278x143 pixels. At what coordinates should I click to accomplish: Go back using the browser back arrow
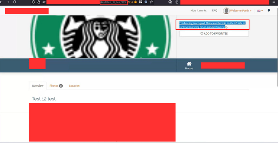click(2, 2)
